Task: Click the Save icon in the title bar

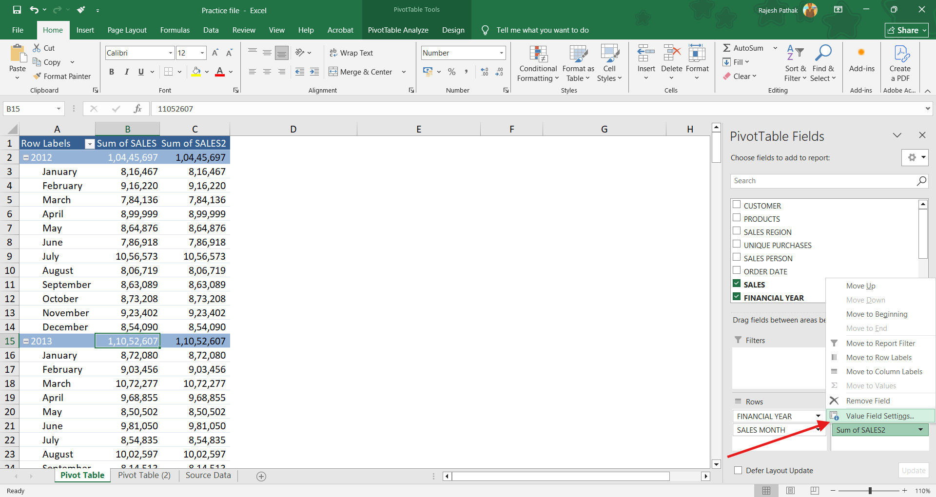Action: point(17,10)
